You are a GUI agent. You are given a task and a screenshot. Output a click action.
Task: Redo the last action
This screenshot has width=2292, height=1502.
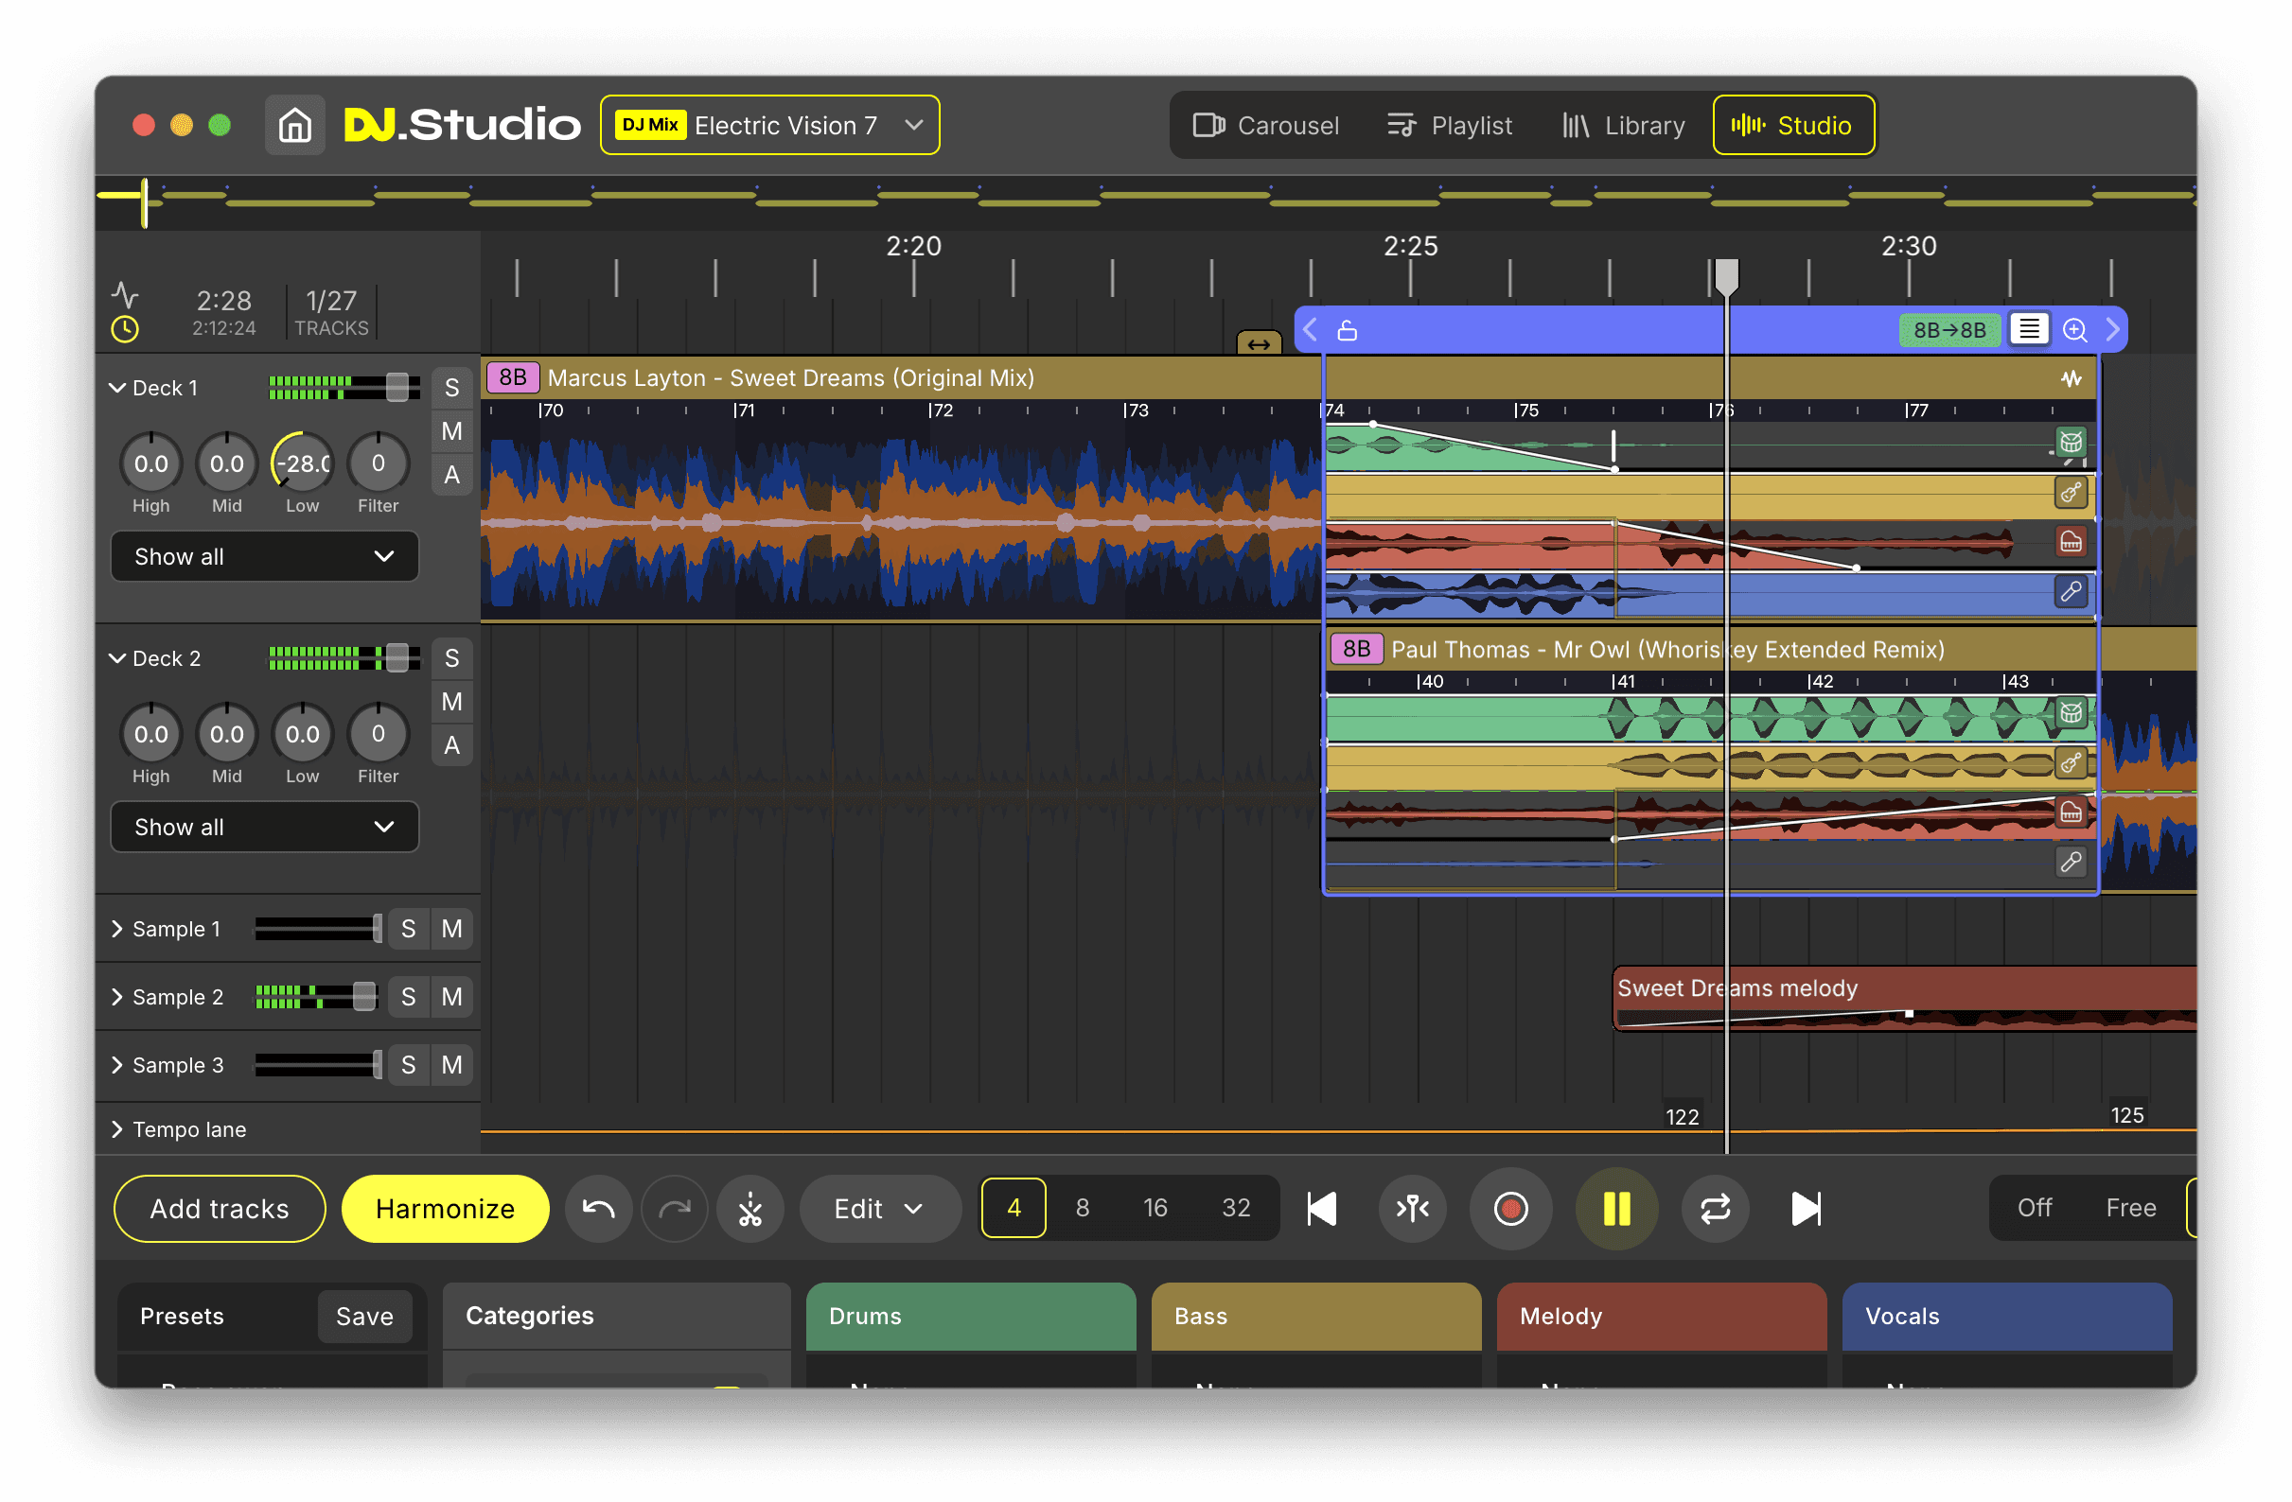(674, 1209)
